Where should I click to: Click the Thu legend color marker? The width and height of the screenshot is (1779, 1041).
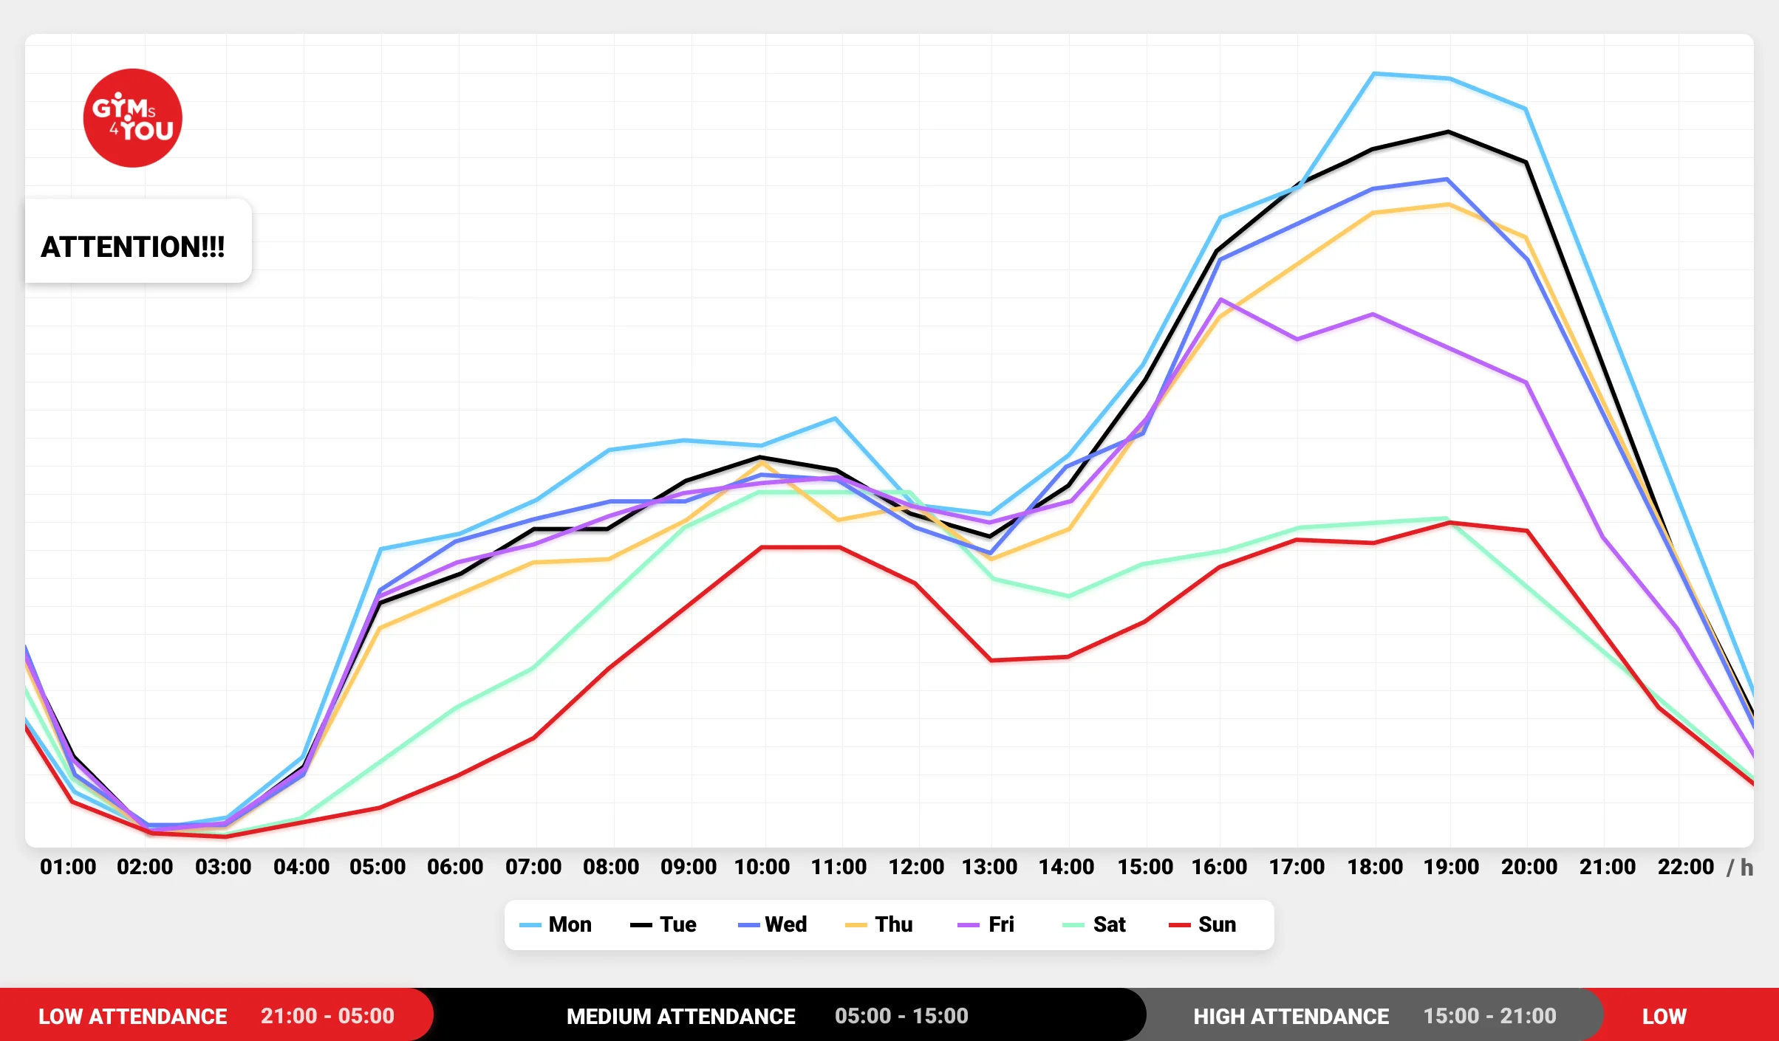pyautogui.click(x=856, y=925)
